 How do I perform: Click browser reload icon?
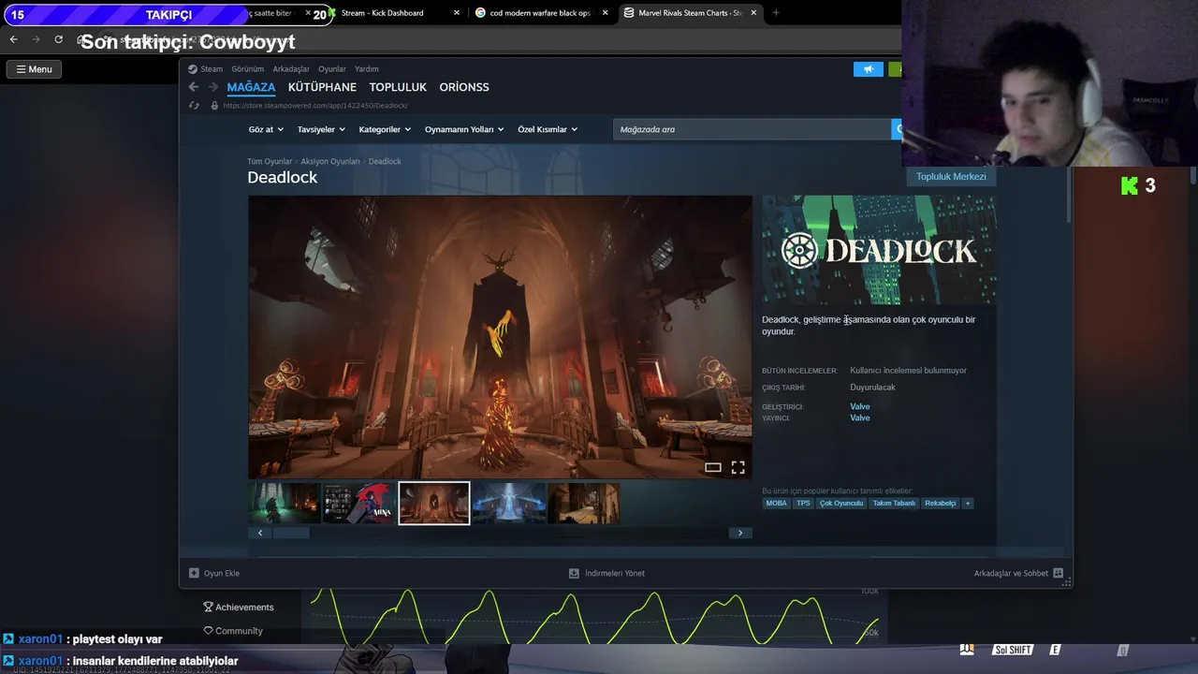(x=58, y=39)
